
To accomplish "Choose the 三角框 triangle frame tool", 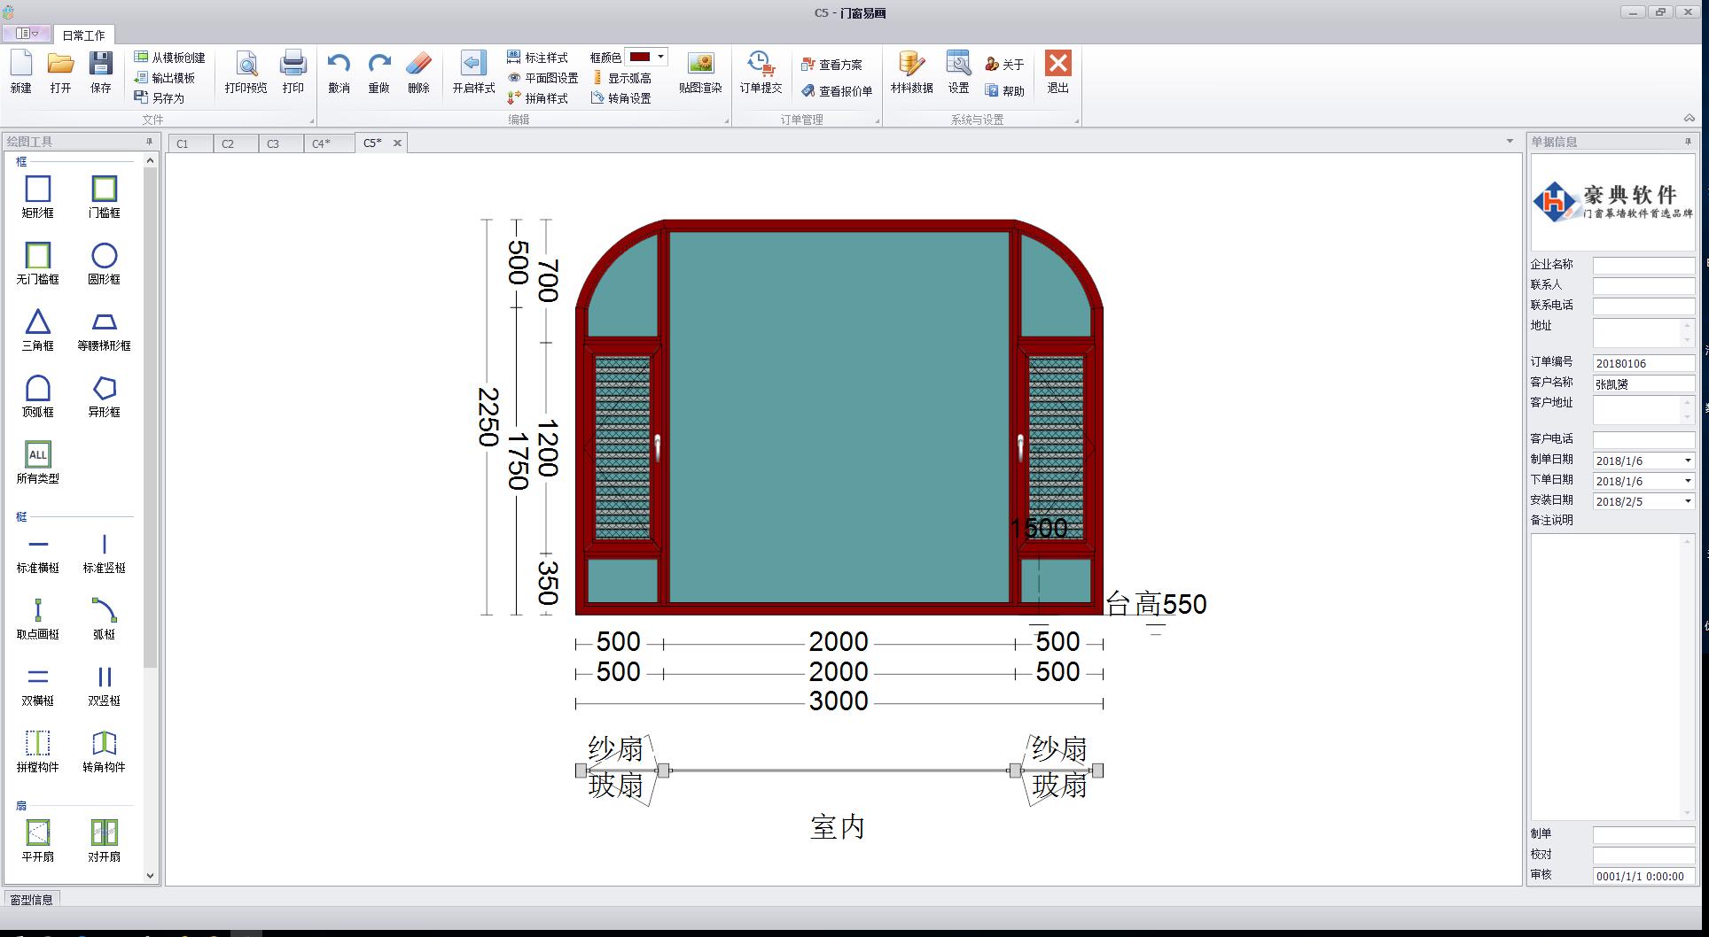I will pos(37,329).
